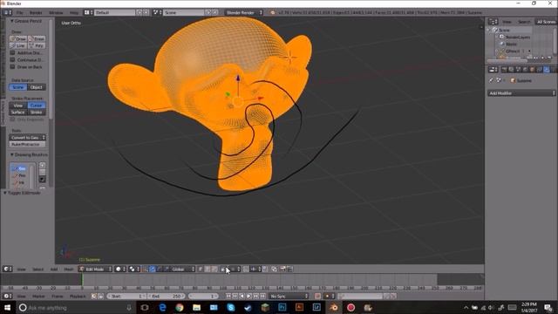The width and height of the screenshot is (558, 314).
Task: Open the Help menu
Action: coord(73,12)
